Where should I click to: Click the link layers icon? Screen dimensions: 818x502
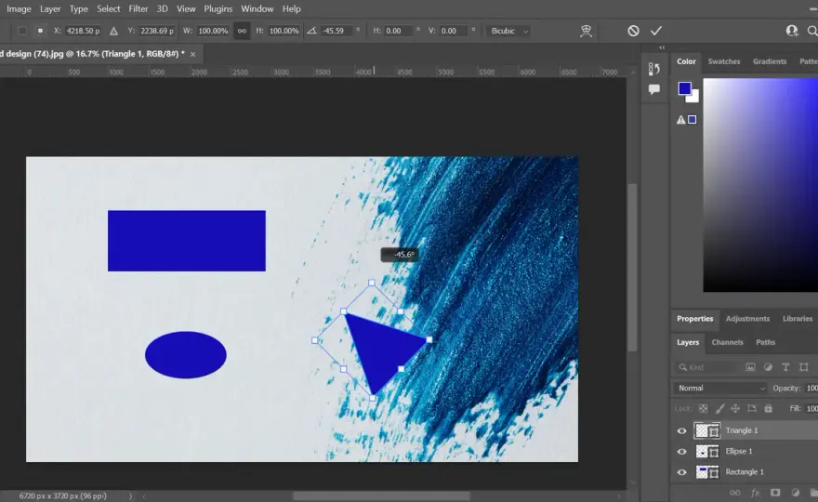click(x=735, y=493)
